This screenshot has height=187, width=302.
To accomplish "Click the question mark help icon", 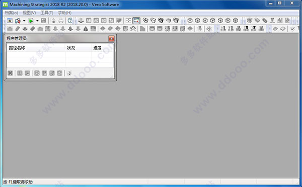I will pos(70,21).
